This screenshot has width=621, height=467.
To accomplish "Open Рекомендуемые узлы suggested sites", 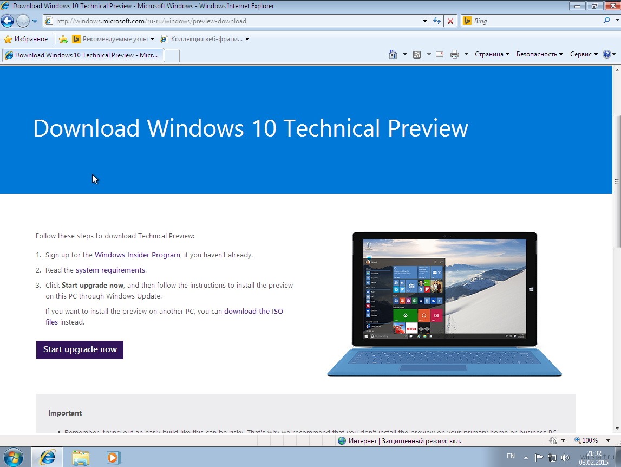I will click(110, 39).
